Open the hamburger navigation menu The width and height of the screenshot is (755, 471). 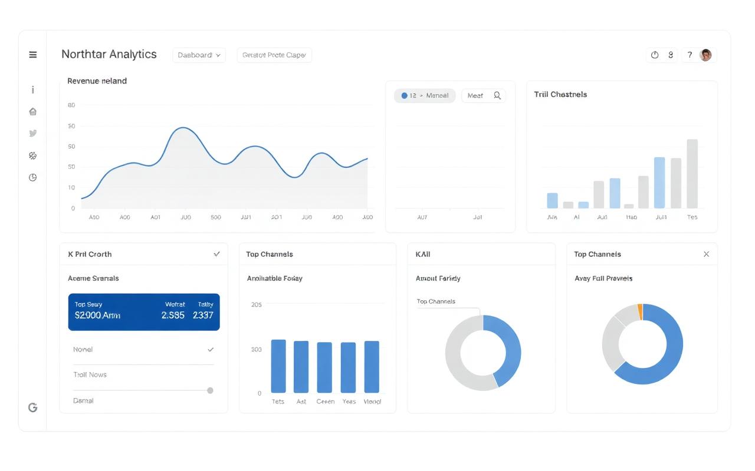tap(33, 55)
